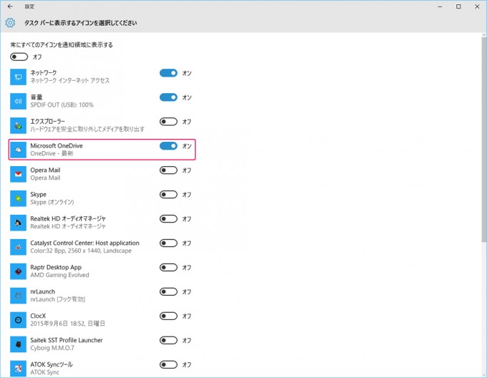Enable the Skype toggle
The width and height of the screenshot is (487, 378).
tap(168, 195)
